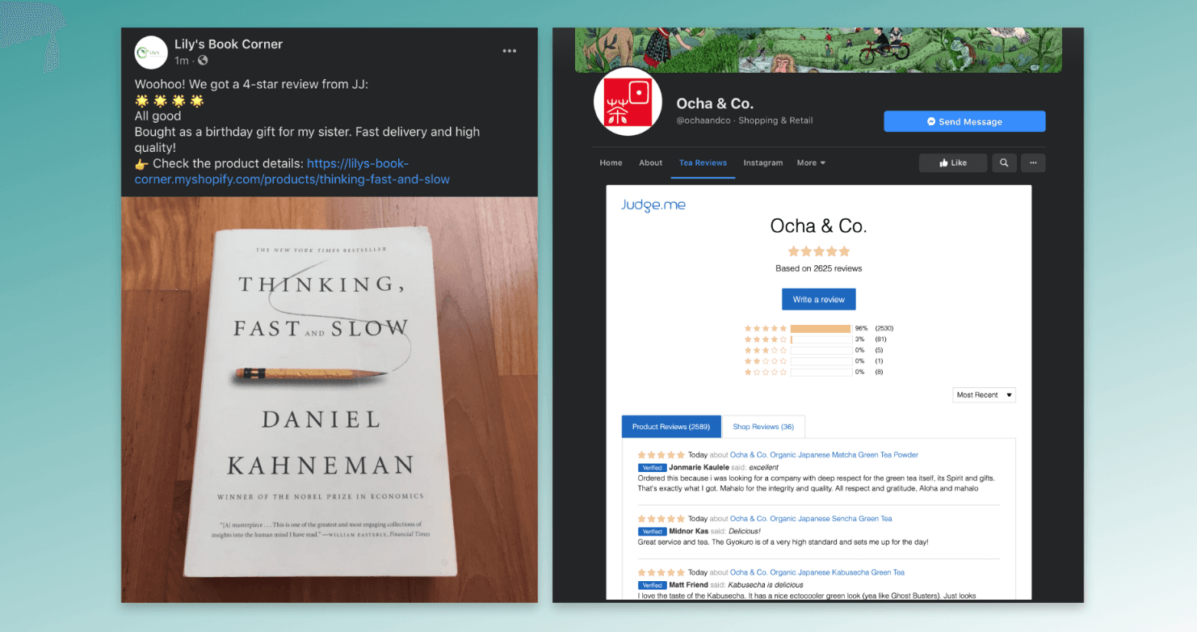Click the search magnifier icon button
Screen dimensions: 1197x632
1004,162
